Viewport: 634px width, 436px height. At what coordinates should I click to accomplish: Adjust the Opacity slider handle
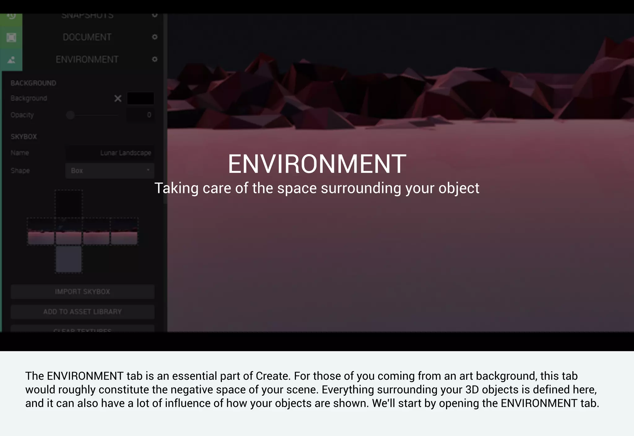[70, 115]
